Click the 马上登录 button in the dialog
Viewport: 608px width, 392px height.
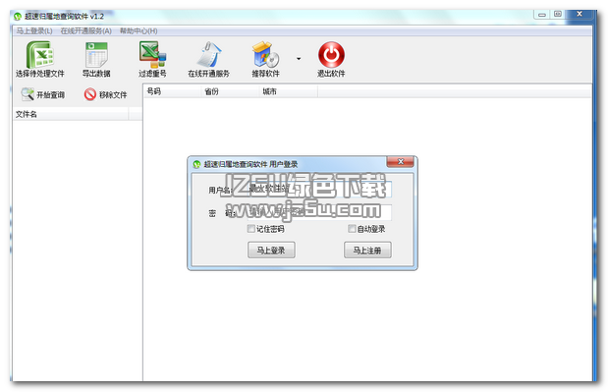[271, 251]
